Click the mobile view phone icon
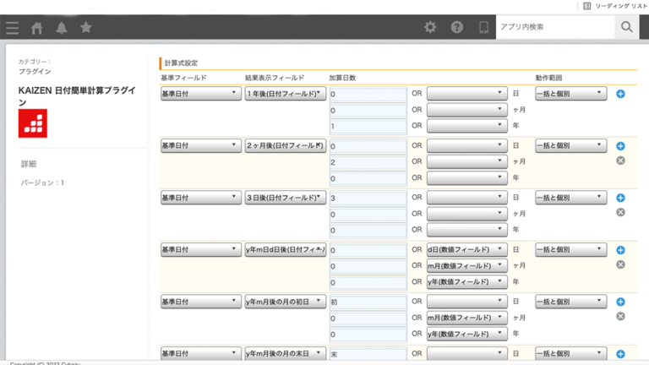This screenshot has height=365, width=649. 483,28
